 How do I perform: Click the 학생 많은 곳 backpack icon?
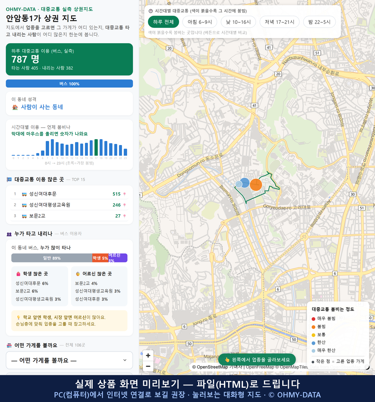18,274
